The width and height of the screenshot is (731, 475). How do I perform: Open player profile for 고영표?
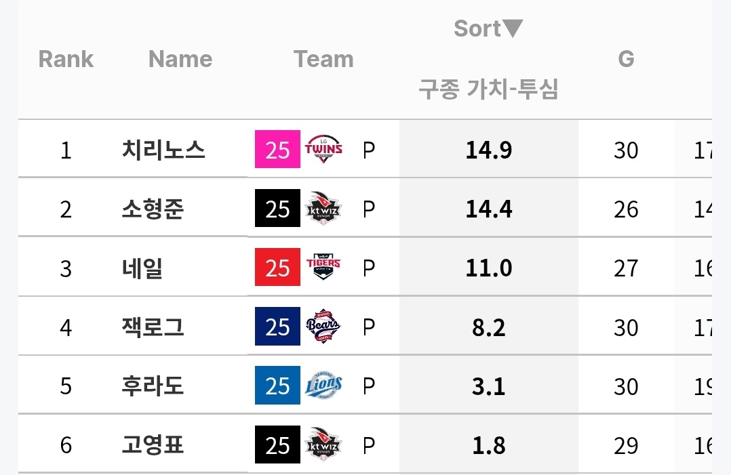click(x=153, y=445)
